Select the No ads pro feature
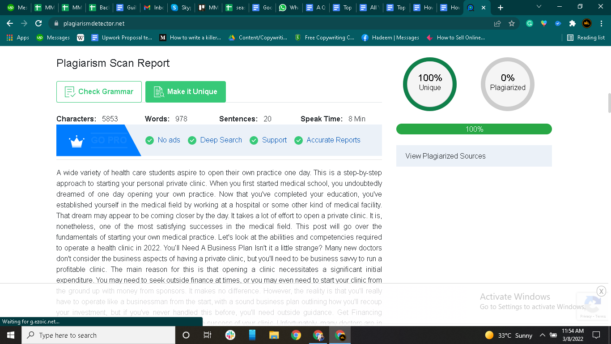 pos(163,140)
